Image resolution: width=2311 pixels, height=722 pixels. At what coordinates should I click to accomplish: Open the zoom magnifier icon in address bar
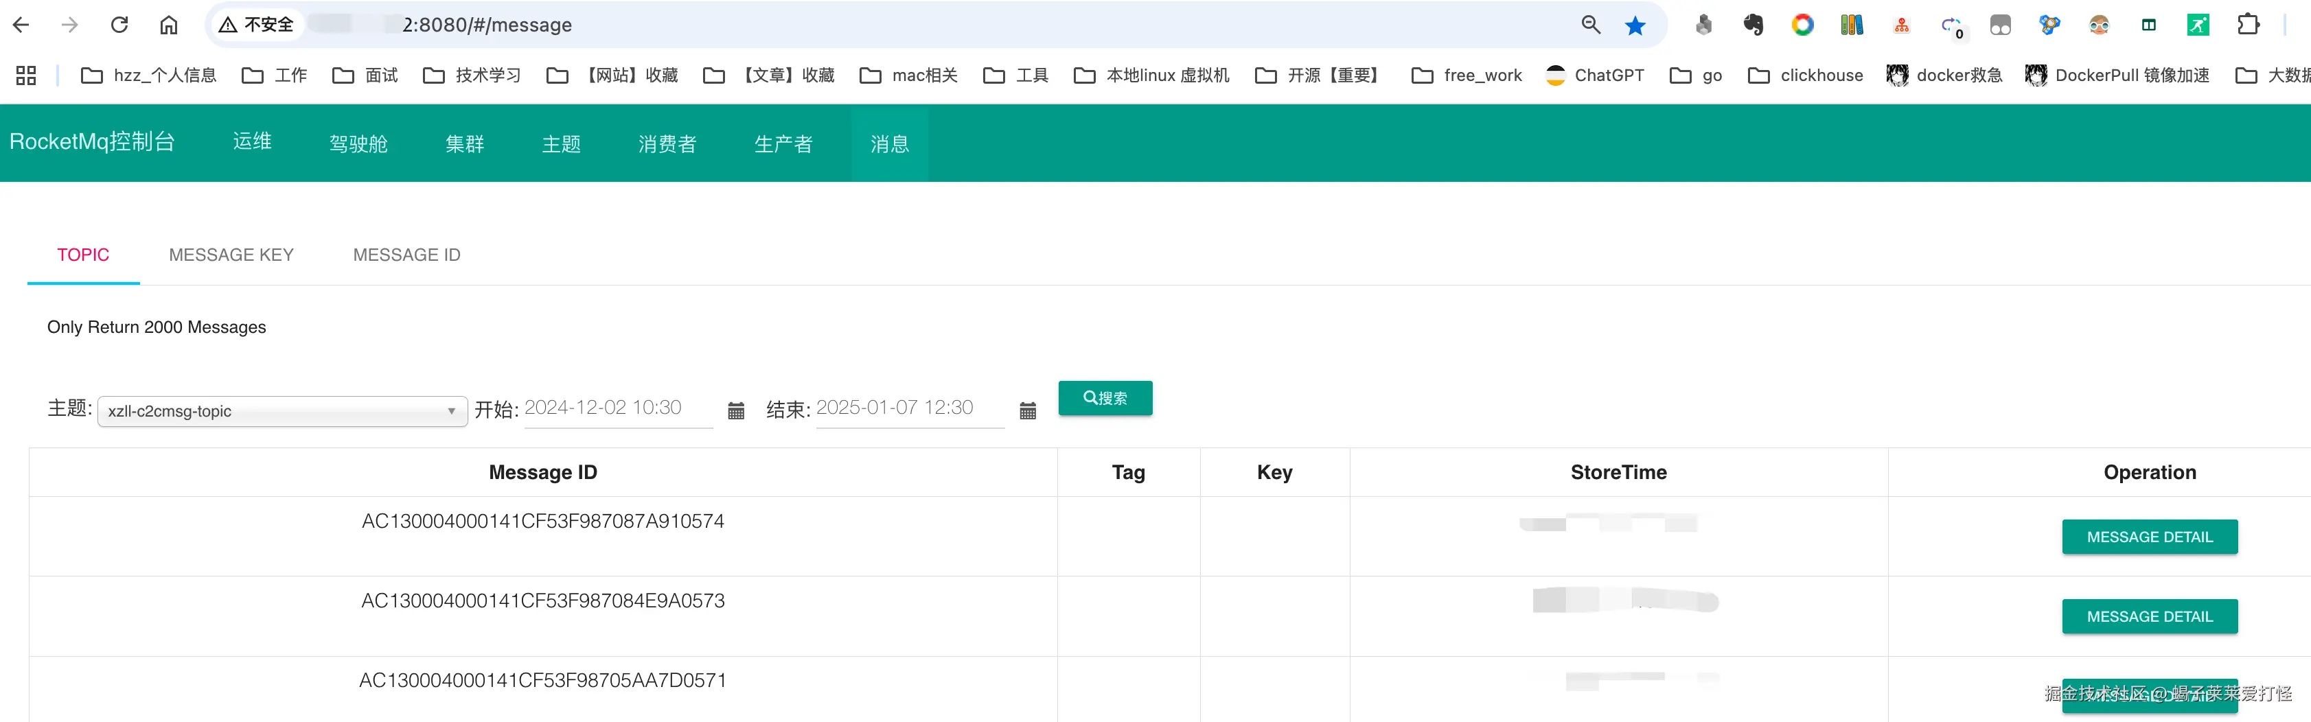coord(1591,24)
